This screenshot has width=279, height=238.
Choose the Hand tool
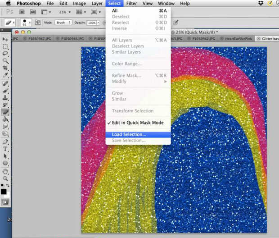pos(5,171)
